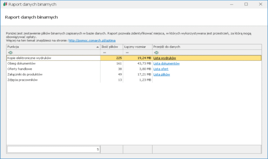
Task: Click the filter icon in Funkcja column
Action: [x=10, y=52]
